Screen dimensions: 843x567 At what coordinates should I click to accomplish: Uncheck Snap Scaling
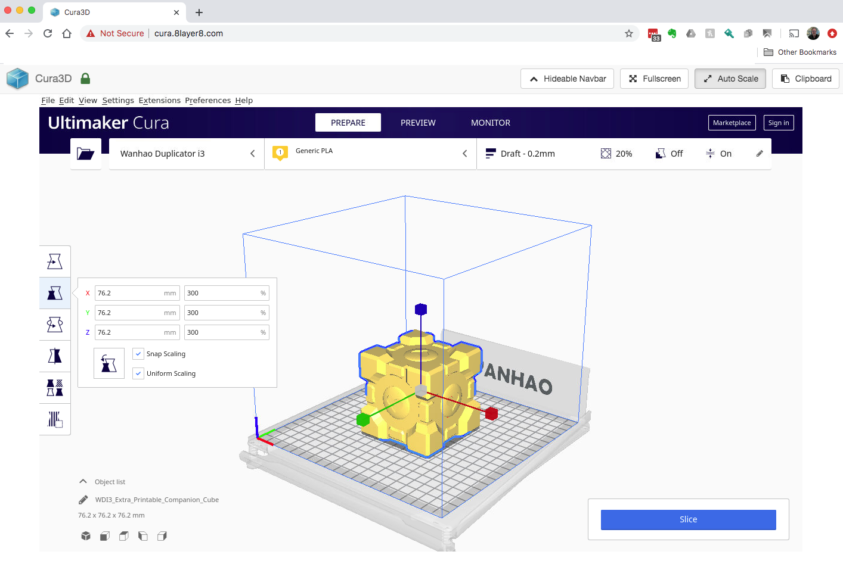pos(138,353)
